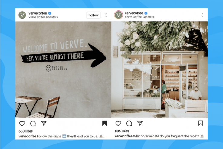The width and height of the screenshot is (223, 149).
Task: View who liked the 805 likes post
Action: point(122,131)
